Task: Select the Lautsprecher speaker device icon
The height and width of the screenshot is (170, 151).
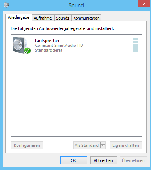Action: [x=21, y=45]
